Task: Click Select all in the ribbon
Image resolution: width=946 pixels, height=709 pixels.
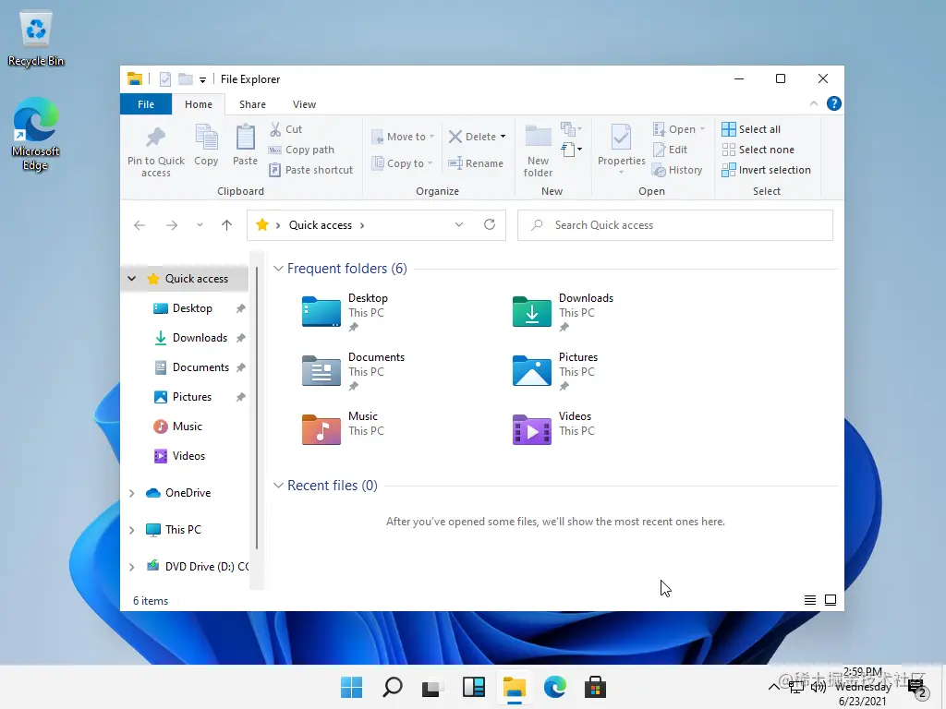Action: (751, 129)
